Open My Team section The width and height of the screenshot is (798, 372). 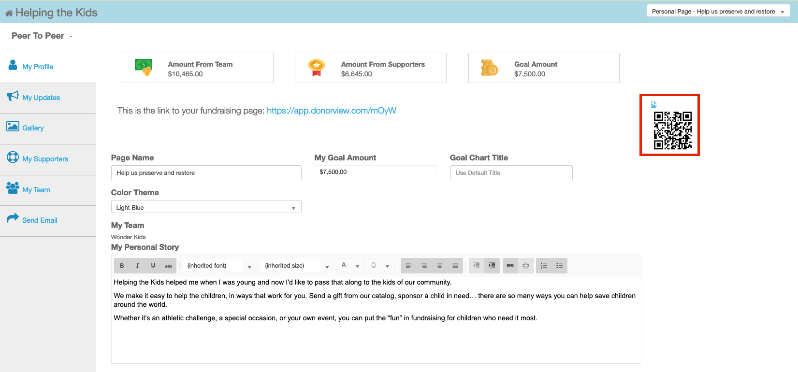(x=36, y=190)
